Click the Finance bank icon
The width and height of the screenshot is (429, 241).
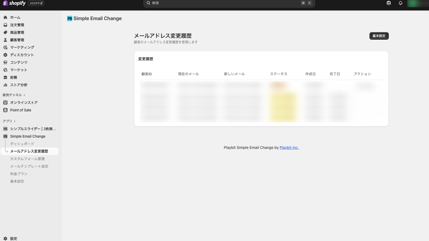[5, 77]
